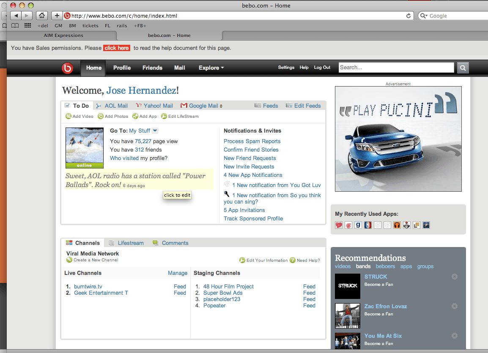Click the browser forward arrow
This screenshot has width=488, height=353.
point(27,16)
